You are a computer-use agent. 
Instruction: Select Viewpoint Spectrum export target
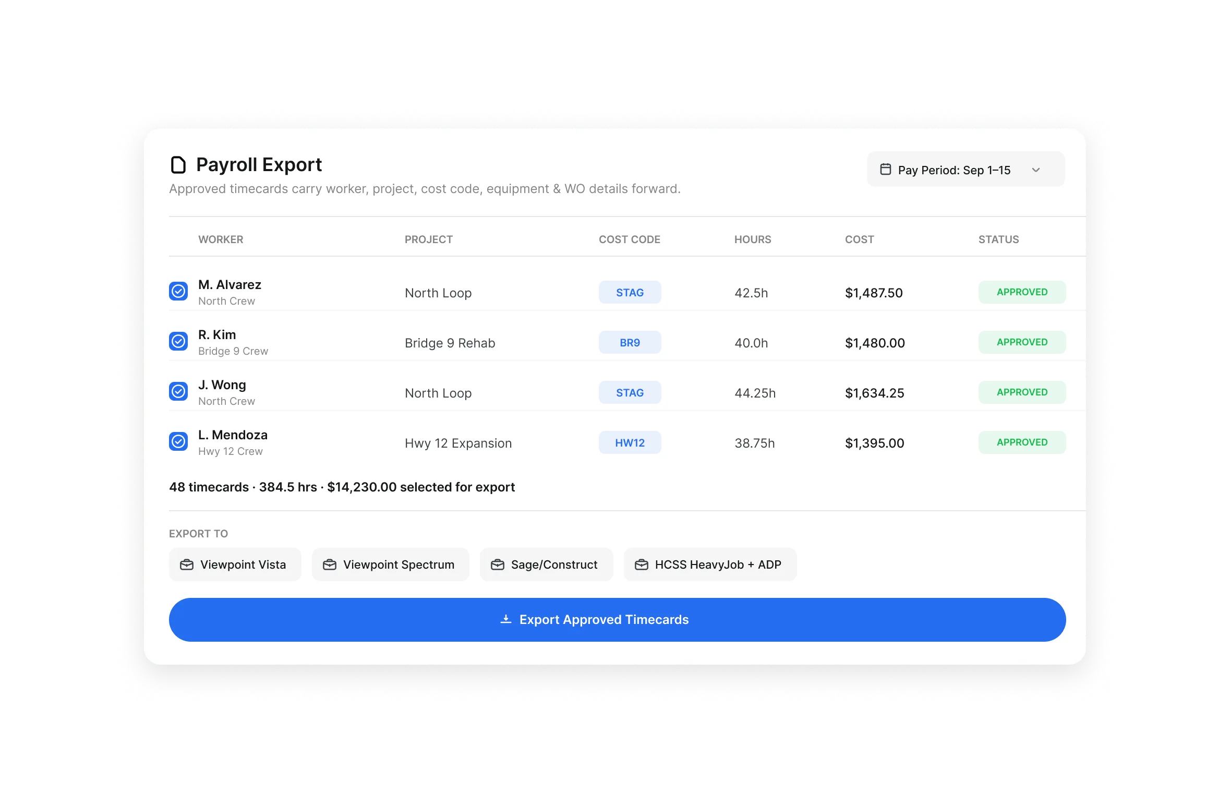coord(390,564)
